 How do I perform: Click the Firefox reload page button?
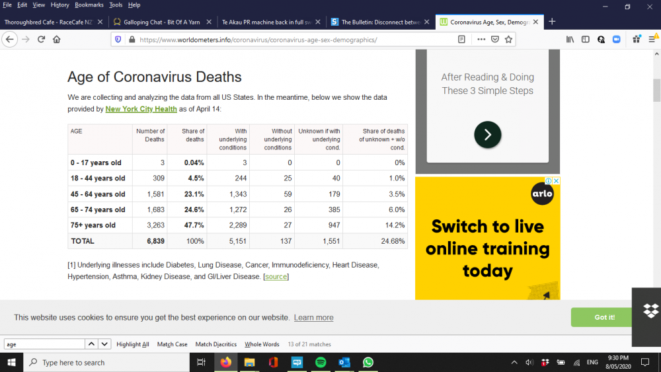[x=41, y=40]
